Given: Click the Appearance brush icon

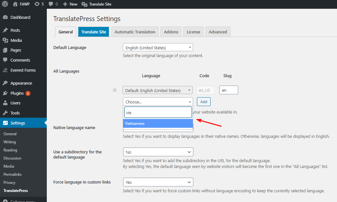Looking at the screenshot, I should (x=5, y=83).
